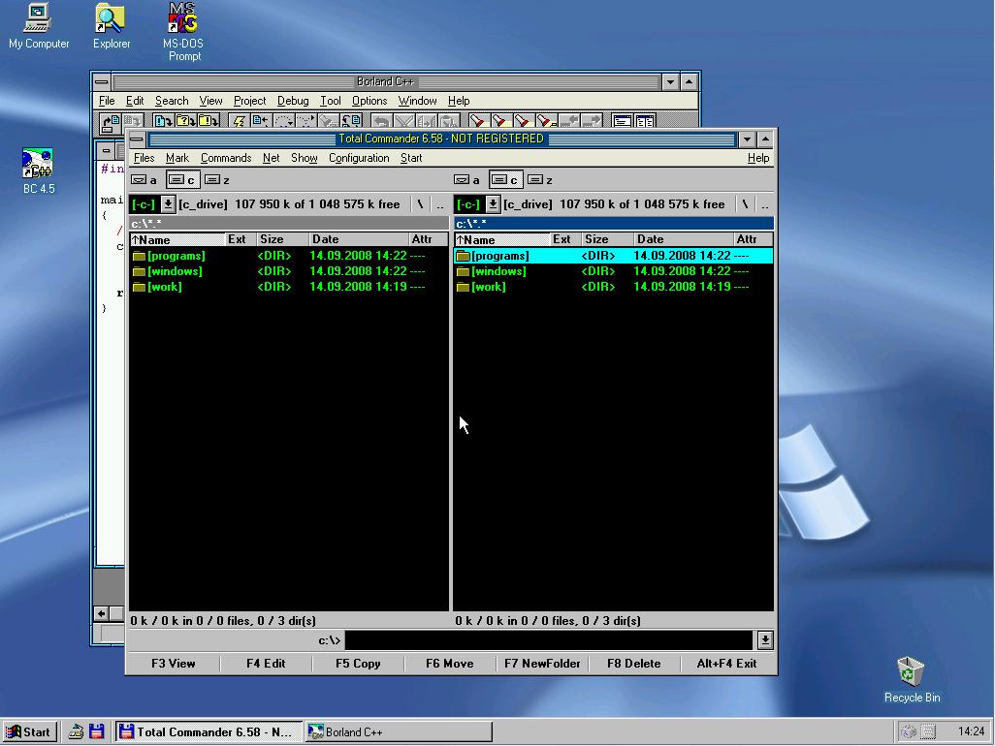Open the Borland C++ Options menu
This screenshot has width=995, height=746.
[369, 101]
